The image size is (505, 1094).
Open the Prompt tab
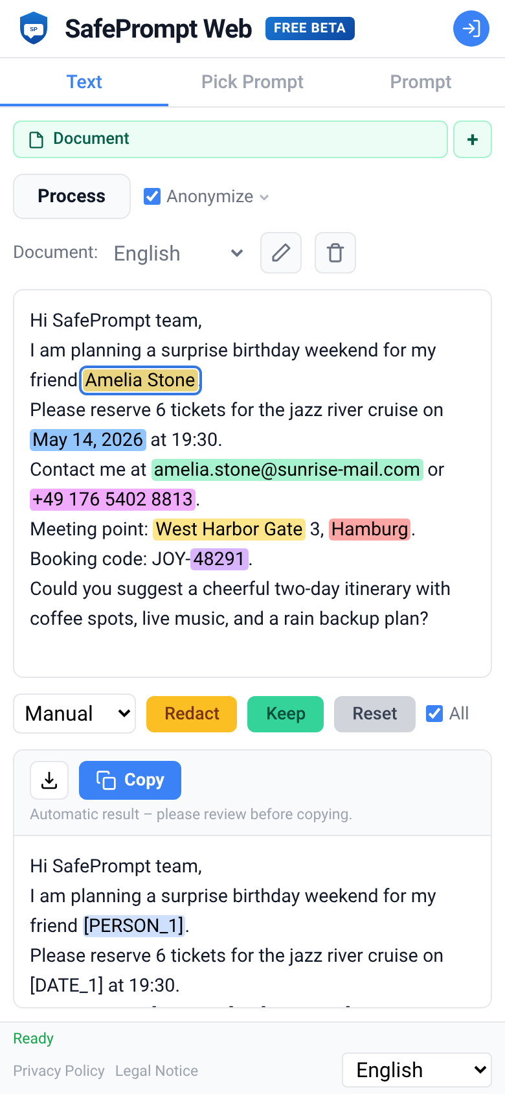coord(421,82)
